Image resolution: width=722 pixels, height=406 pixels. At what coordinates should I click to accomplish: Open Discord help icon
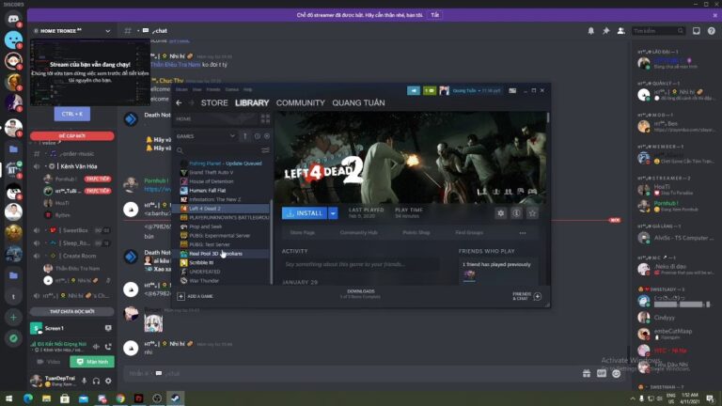click(712, 31)
